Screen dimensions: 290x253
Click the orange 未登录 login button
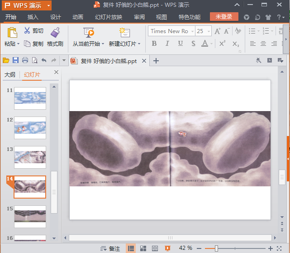(223, 17)
